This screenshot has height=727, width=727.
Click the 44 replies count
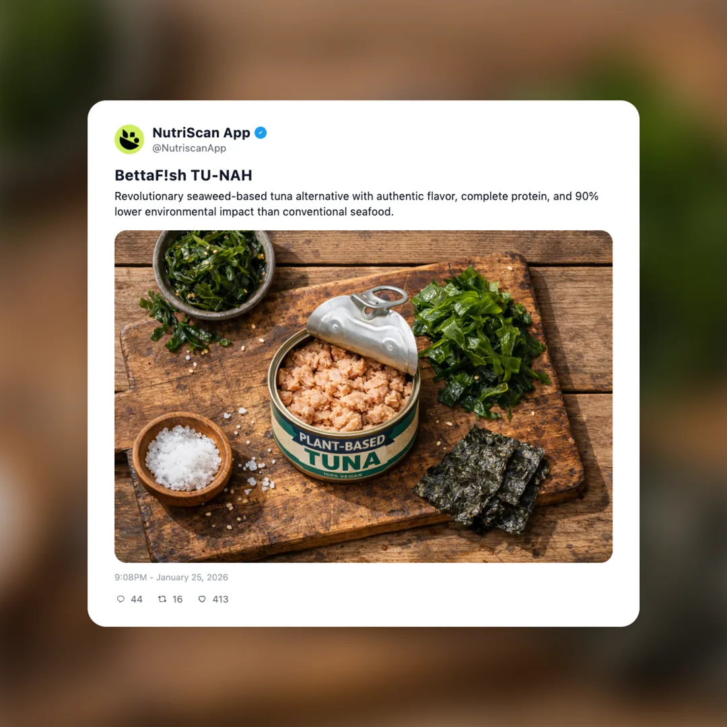click(x=136, y=599)
